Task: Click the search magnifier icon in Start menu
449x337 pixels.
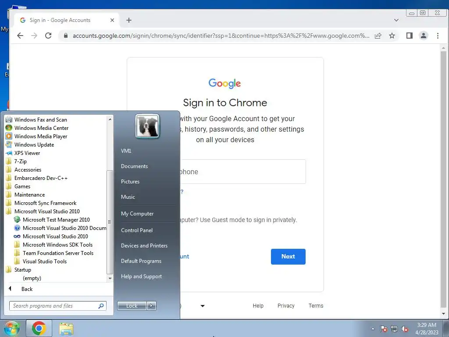Action: point(101,306)
